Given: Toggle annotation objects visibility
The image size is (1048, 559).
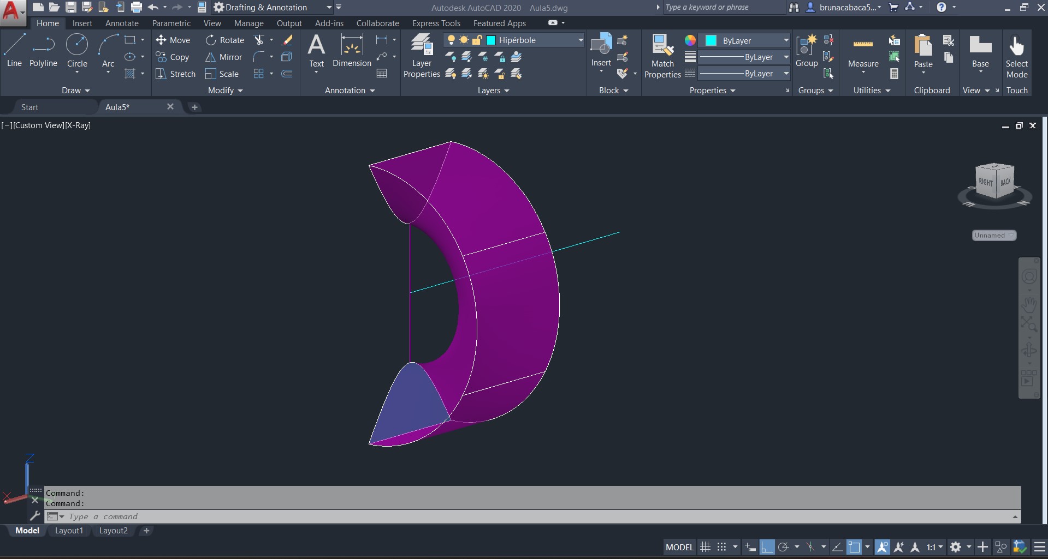Looking at the screenshot, I should (882, 547).
